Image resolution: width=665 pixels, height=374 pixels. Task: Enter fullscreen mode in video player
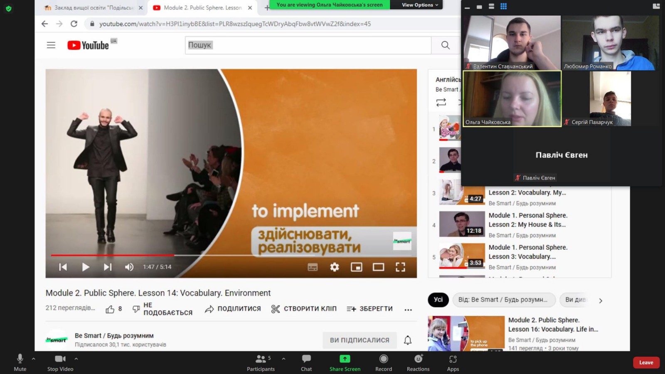click(400, 267)
